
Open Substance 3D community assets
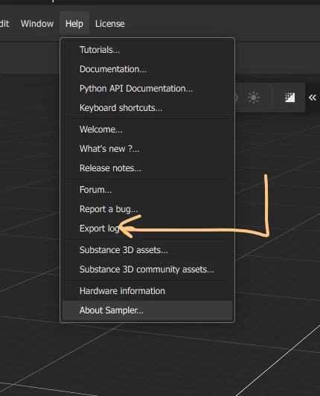click(147, 269)
